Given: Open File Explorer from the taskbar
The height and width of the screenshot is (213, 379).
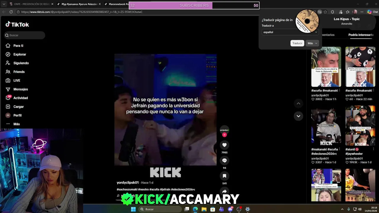Looking at the screenshot, I should click(x=204, y=209).
